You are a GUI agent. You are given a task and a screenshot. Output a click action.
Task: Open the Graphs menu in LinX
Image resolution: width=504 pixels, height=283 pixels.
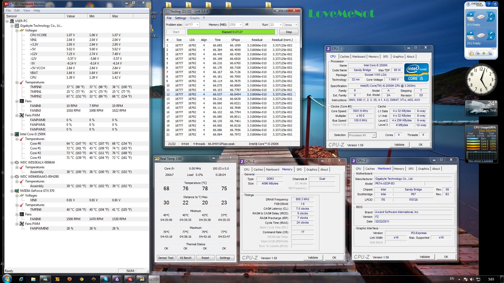tap(195, 18)
